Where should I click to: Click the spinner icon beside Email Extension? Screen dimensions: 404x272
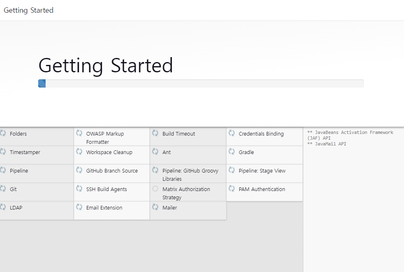tap(79, 207)
